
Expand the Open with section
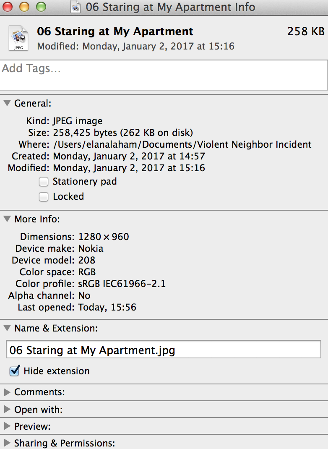point(7,410)
